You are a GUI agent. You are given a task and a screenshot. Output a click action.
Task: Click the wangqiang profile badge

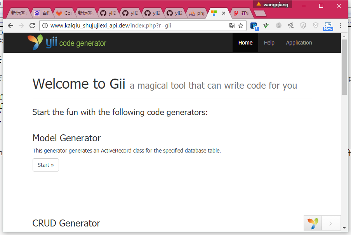coord(273,5)
